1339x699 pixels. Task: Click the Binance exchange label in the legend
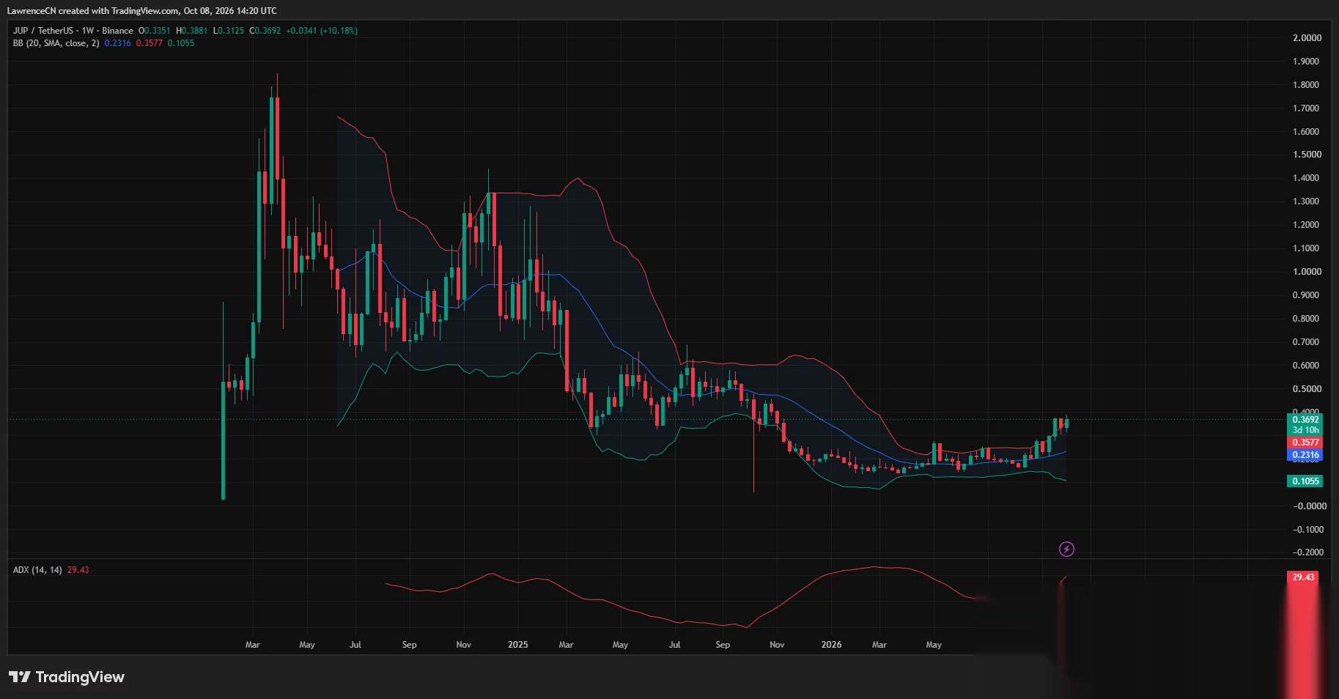tap(117, 31)
